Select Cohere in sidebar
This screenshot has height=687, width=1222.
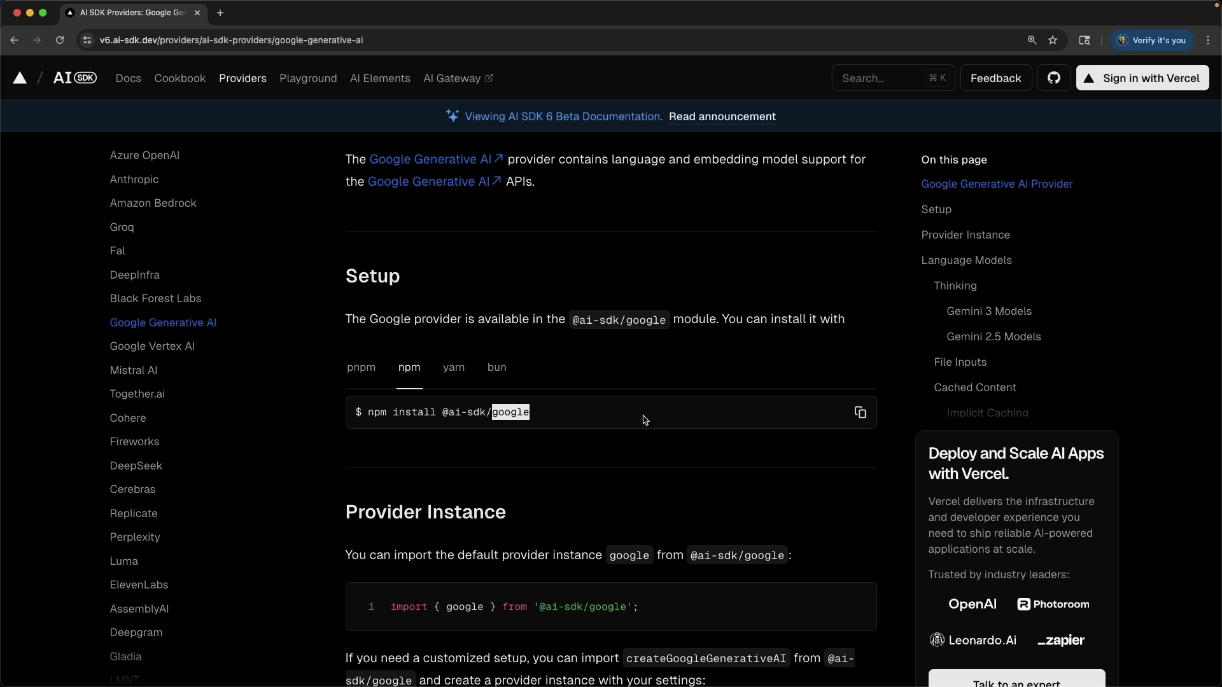click(127, 418)
